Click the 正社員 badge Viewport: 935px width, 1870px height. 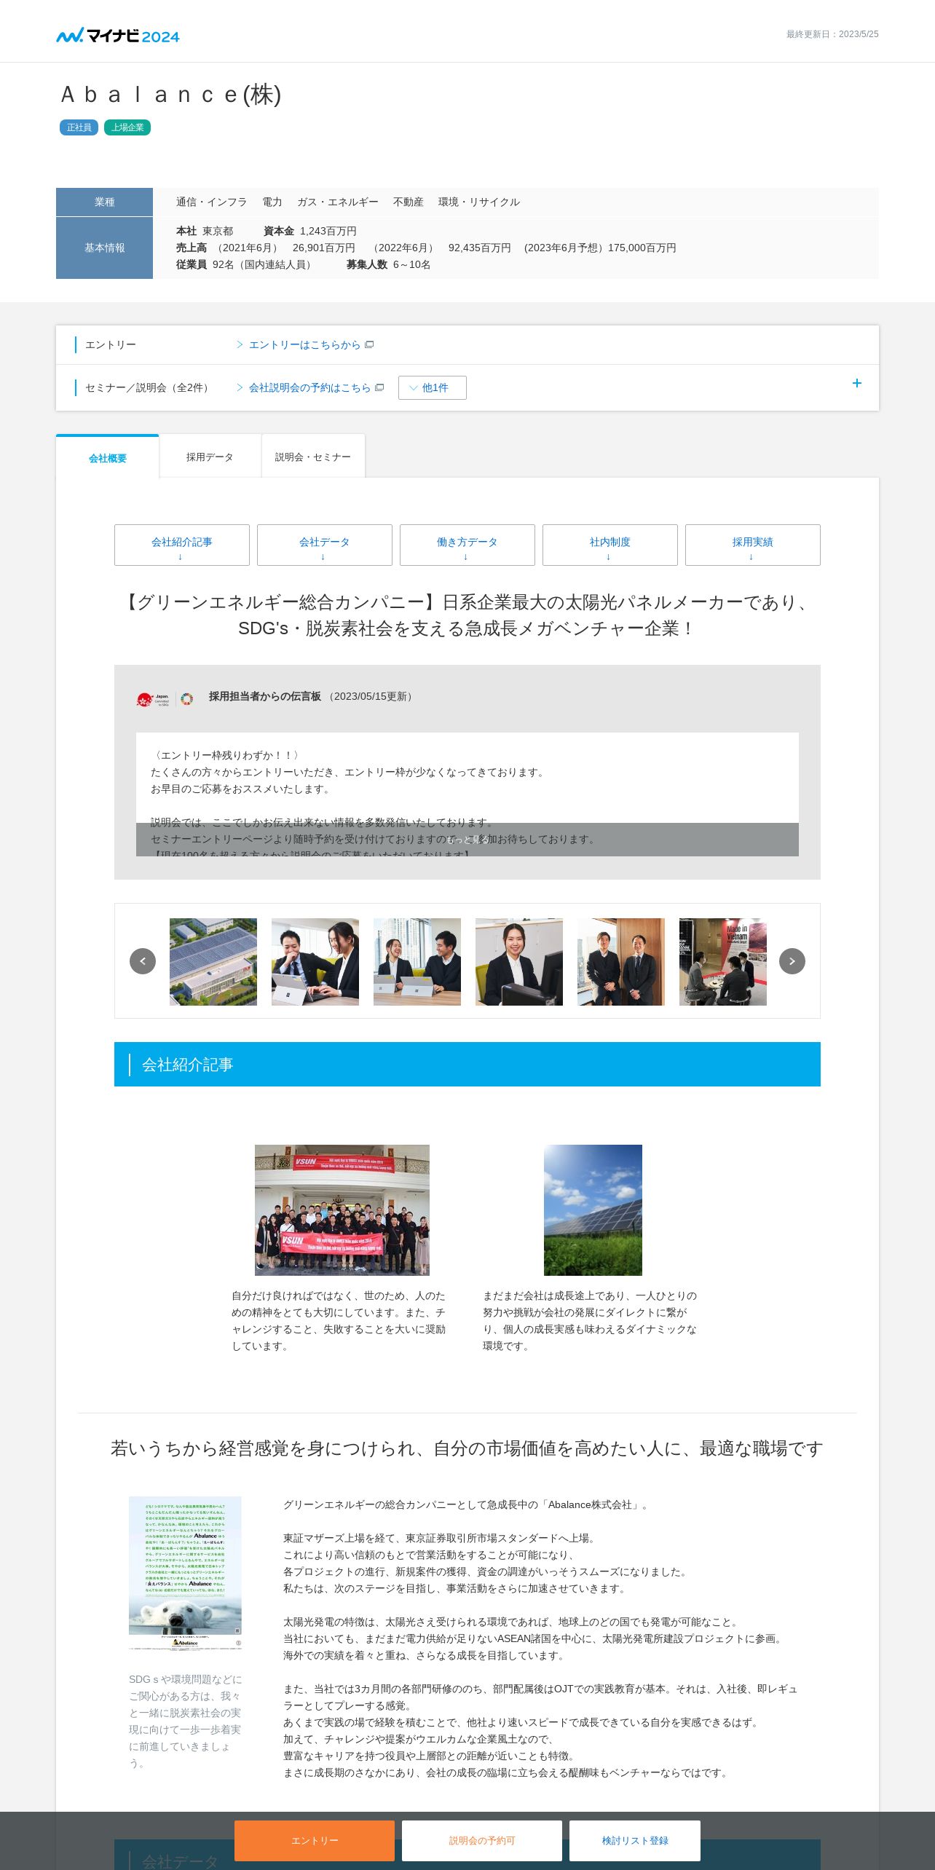[x=79, y=127]
